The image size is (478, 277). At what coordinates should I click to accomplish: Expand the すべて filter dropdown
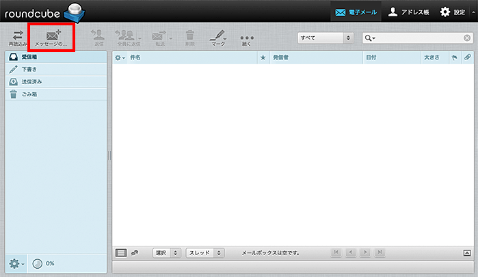pos(324,38)
